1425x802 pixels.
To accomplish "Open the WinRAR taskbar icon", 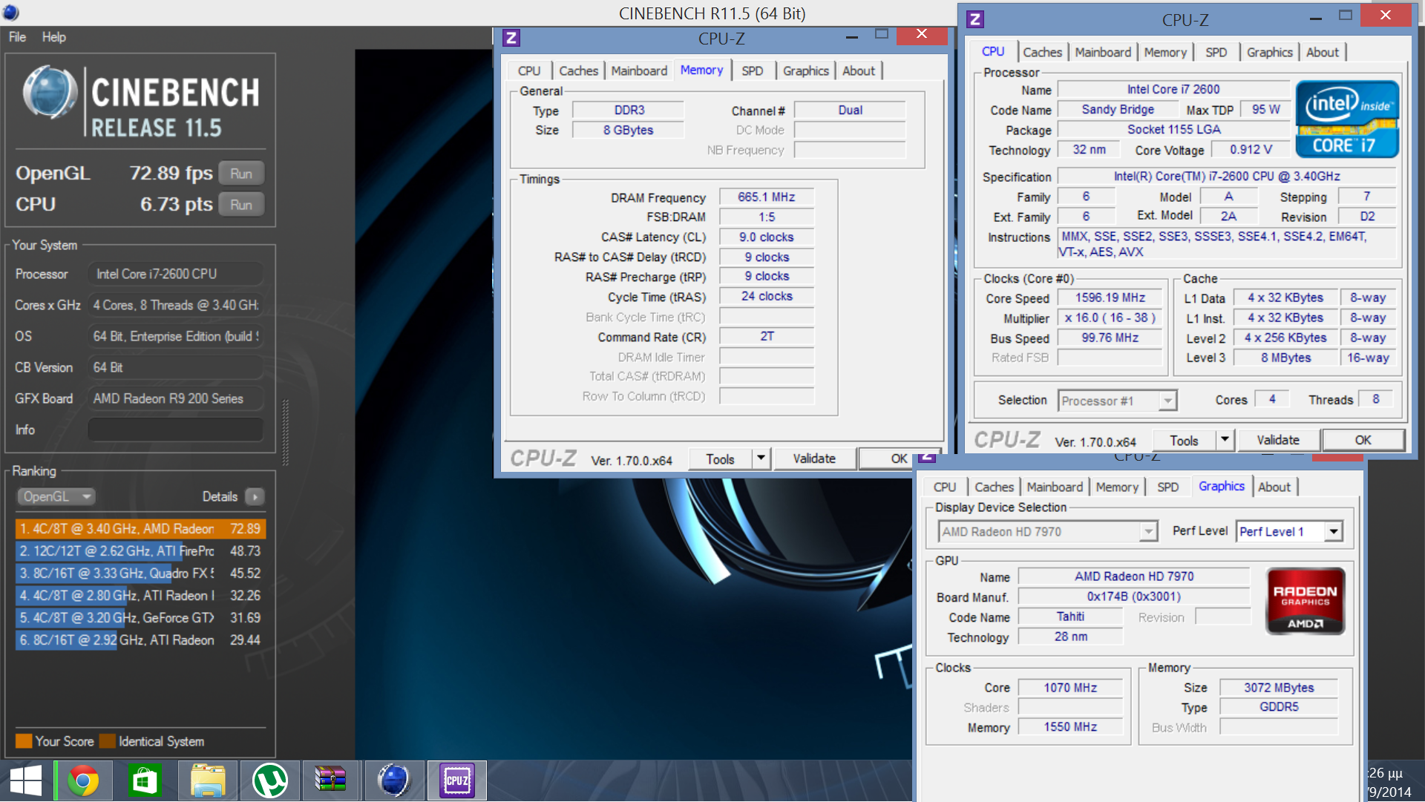I will pos(331,780).
